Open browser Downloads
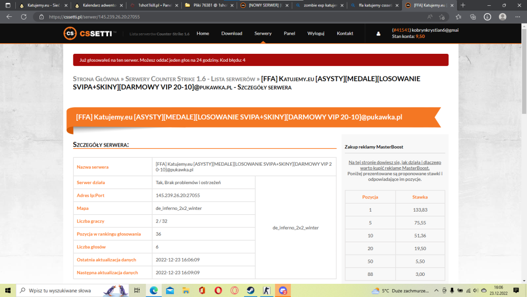This screenshot has height=297, width=527. pos(487,17)
